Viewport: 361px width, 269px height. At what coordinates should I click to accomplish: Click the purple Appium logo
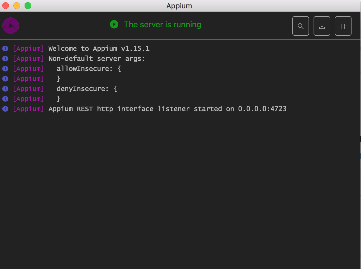(11, 26)
